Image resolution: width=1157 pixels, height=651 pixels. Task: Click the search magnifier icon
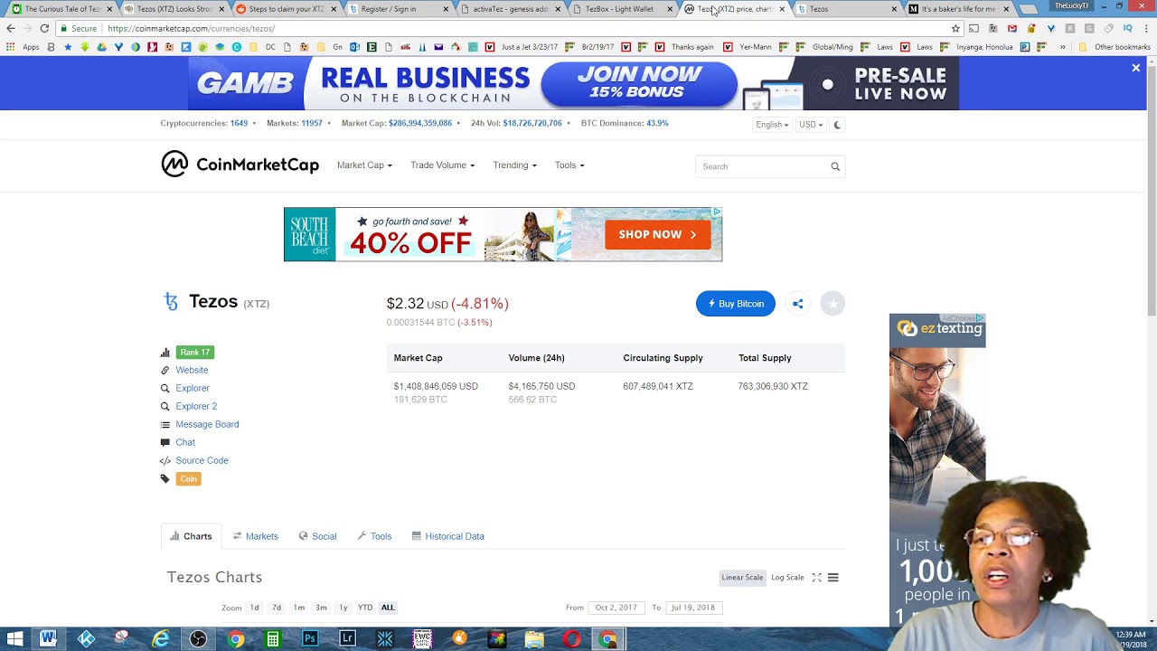pyautogui.click(x=835, y=166)
